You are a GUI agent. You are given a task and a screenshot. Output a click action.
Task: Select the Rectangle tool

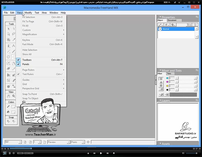coord(14,57)
